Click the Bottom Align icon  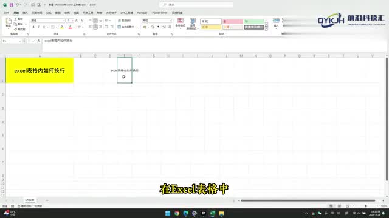(x=101, y=21)
